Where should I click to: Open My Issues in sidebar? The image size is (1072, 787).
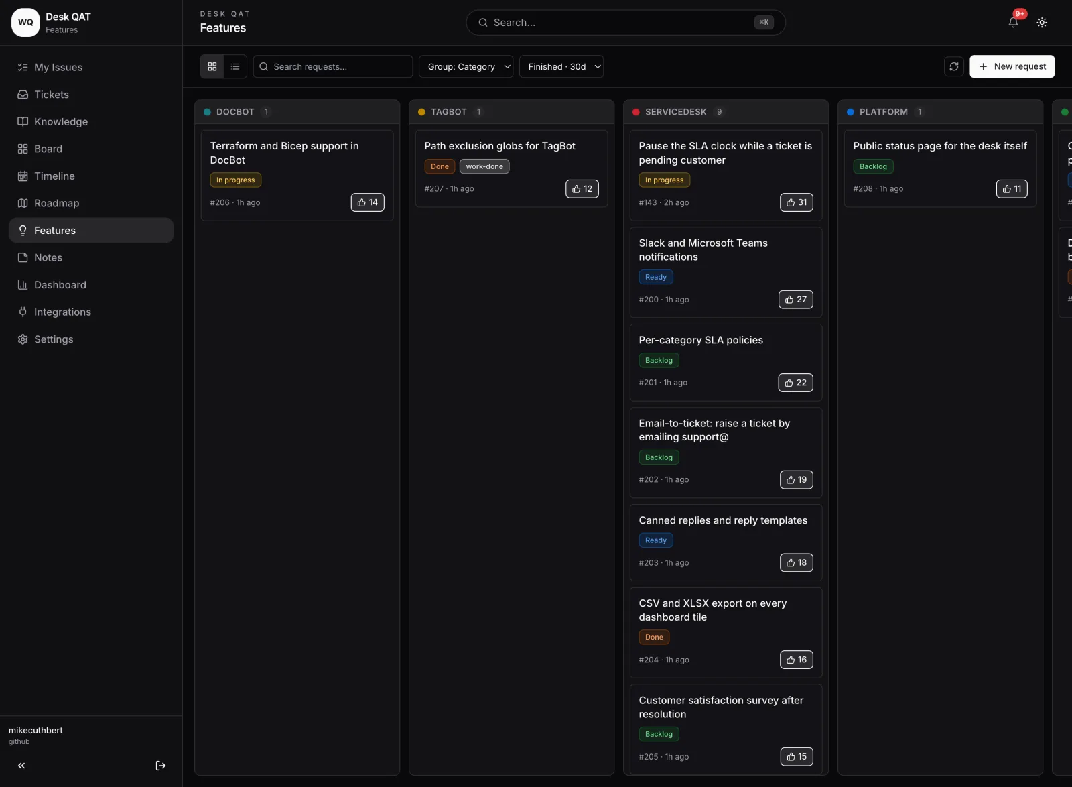tap(91, 67)
